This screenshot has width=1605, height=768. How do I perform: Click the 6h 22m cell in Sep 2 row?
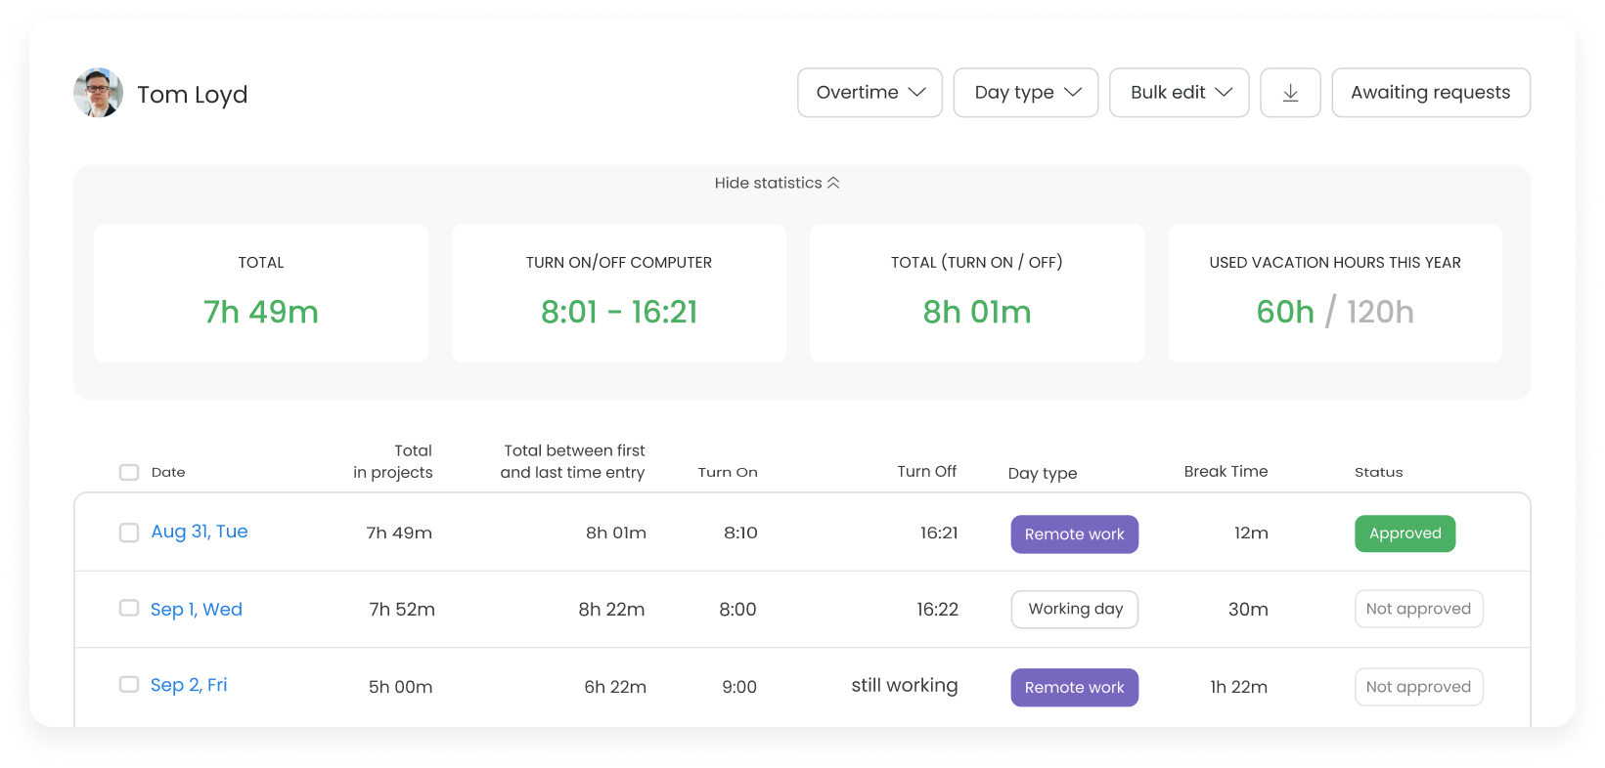pos(615,687)
